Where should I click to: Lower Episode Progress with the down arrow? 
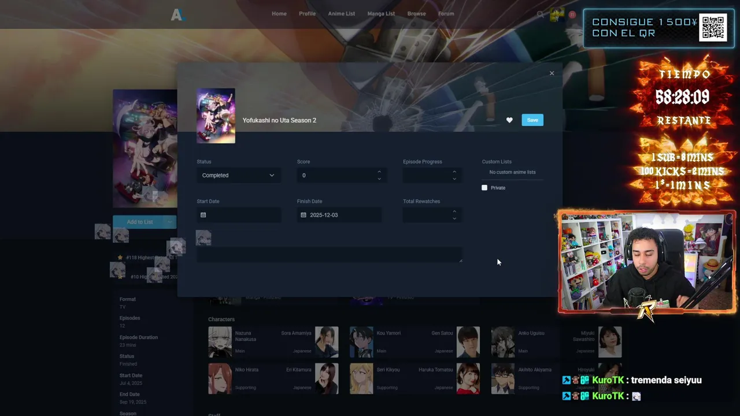tap(454, 179)
